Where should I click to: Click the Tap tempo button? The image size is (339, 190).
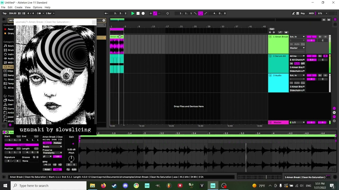click(x=5, y=13)
